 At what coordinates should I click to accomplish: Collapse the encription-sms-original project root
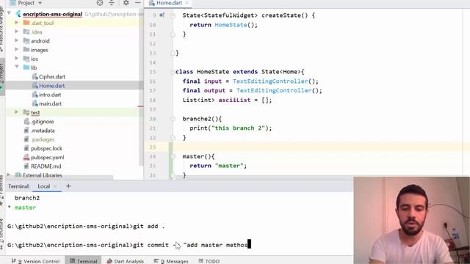pos(9,13)
